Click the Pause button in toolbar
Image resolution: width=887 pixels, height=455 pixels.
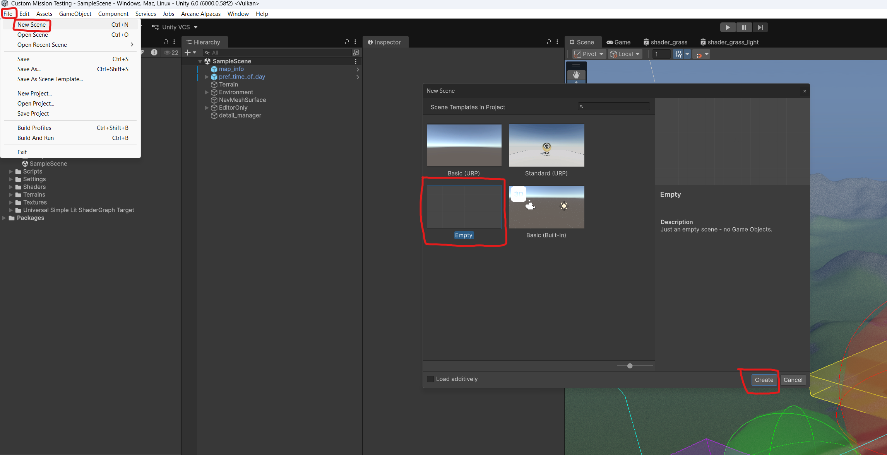click(x=744, y=27)
